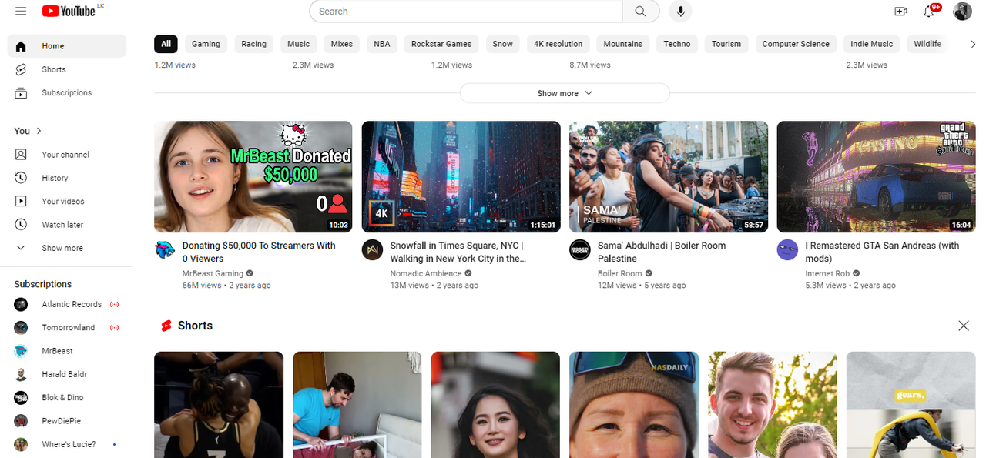Open Sama' Abdulhadi Boiler Room title

tap(662, 252)
